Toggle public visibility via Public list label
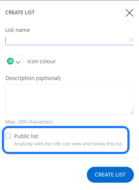The image size is (139, 190). tap(26, 136)
